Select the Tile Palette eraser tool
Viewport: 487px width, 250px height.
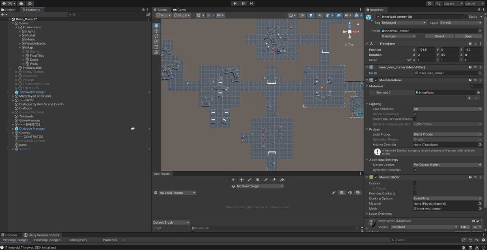click(274, 180)
